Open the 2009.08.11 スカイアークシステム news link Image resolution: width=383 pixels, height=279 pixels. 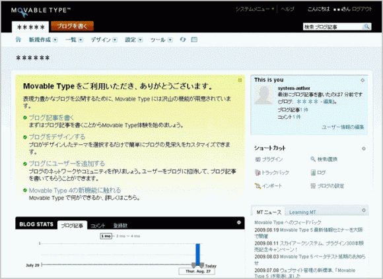[309, 246]
